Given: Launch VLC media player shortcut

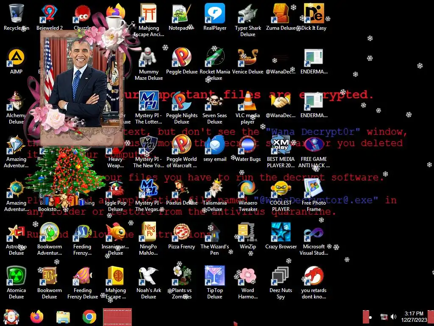Looking at the screenshot, I should tap(248, 107).
